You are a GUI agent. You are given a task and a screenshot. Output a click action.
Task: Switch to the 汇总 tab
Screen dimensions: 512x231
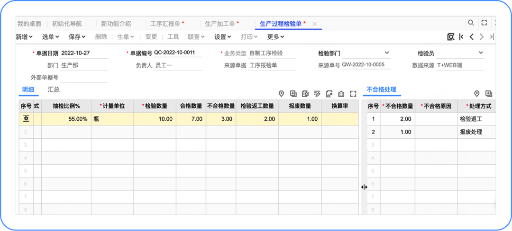click(x=54, y=89)
